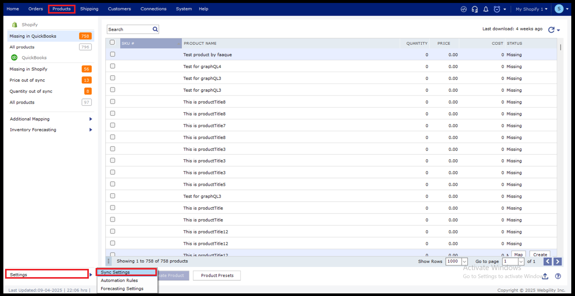Open the My Shopify 1 store dropdown
This screenshot has width=575, height=296.
(531, 9)
